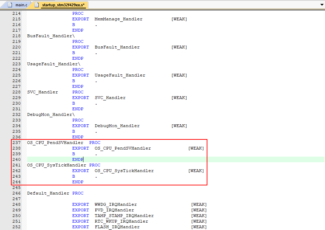This screenshot has width=325, height=230.
Task: Click the B instruction on line 243
Action: tap(74, 177)
